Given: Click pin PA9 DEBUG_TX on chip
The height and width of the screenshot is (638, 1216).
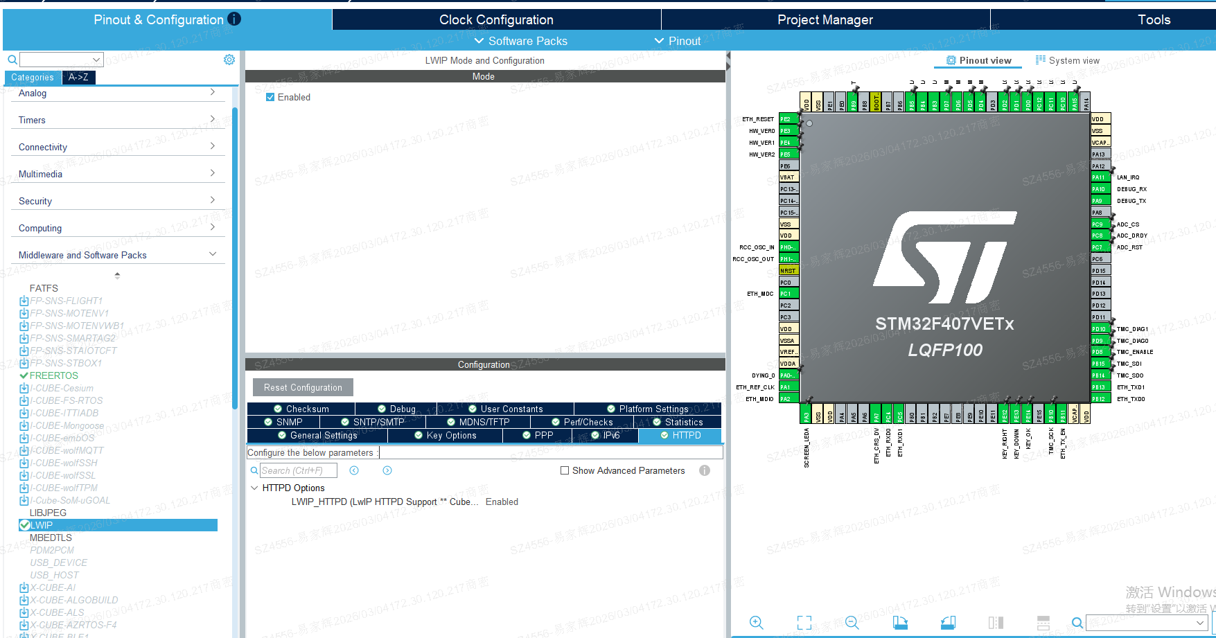Looking at the screenshot, I should [1100, 201].
